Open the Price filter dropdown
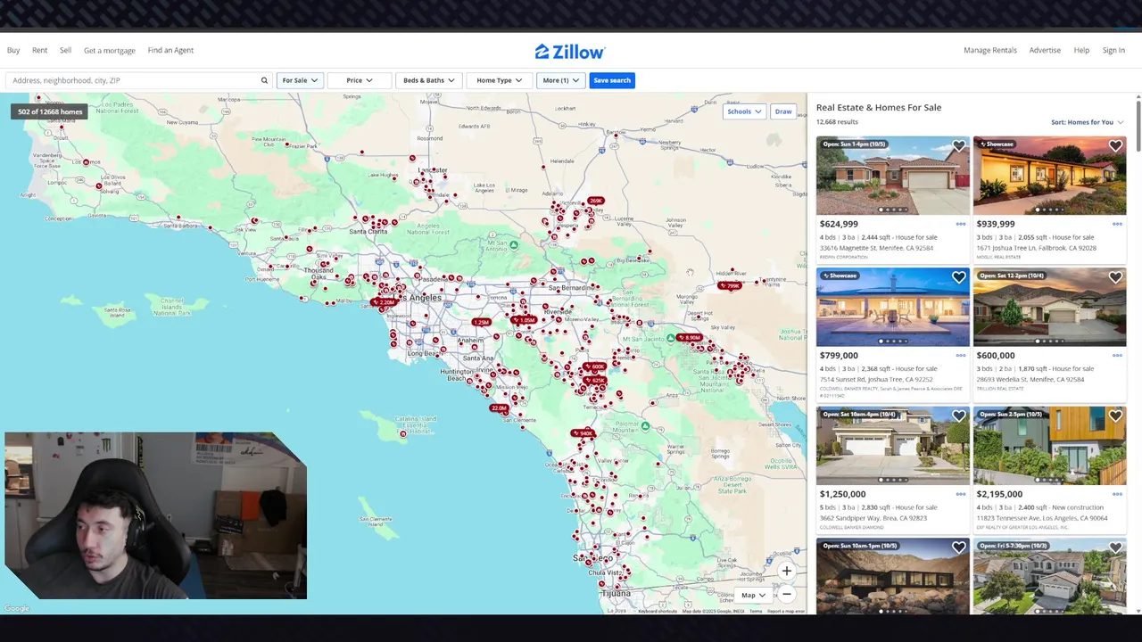Viewport: 1142px width, 642px height. click(x=360, y=80)
